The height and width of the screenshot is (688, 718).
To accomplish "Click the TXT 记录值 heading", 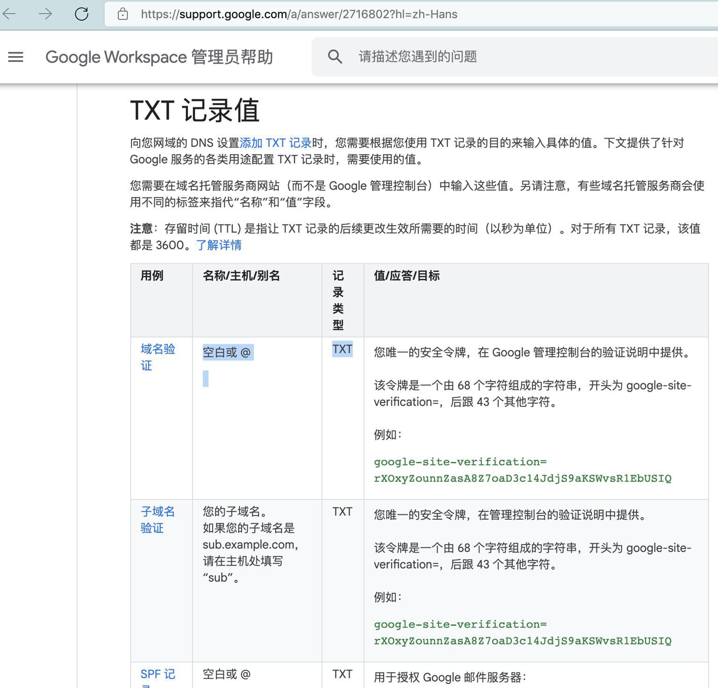I will (194, 110).
